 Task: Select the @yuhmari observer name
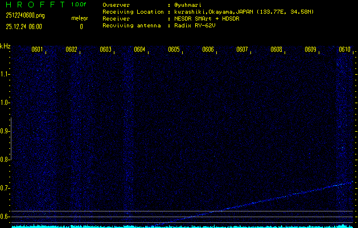pyautogui.click(x=187, y=5)
